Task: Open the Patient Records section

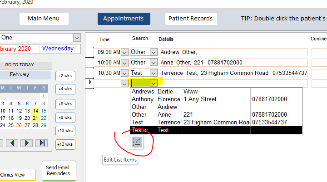Action: point(191,19)
